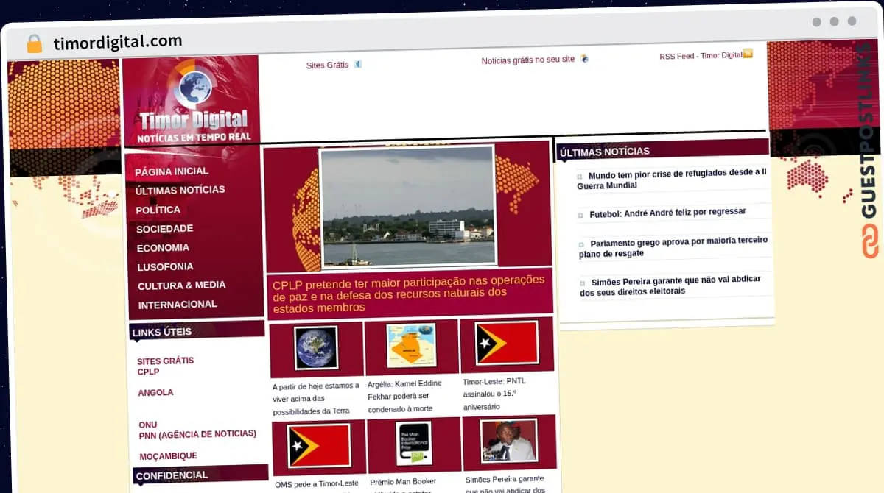Open the Earth globe article thumbnail
The width and height of the screenshot is (884, 493).
point(316,348)
